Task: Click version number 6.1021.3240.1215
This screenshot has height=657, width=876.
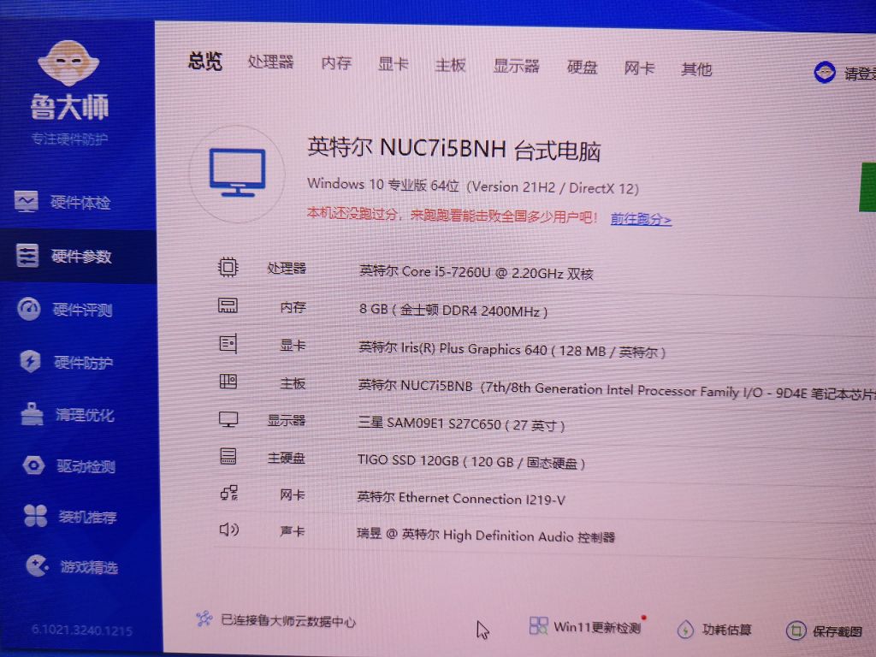Action: tap(82, 630)
